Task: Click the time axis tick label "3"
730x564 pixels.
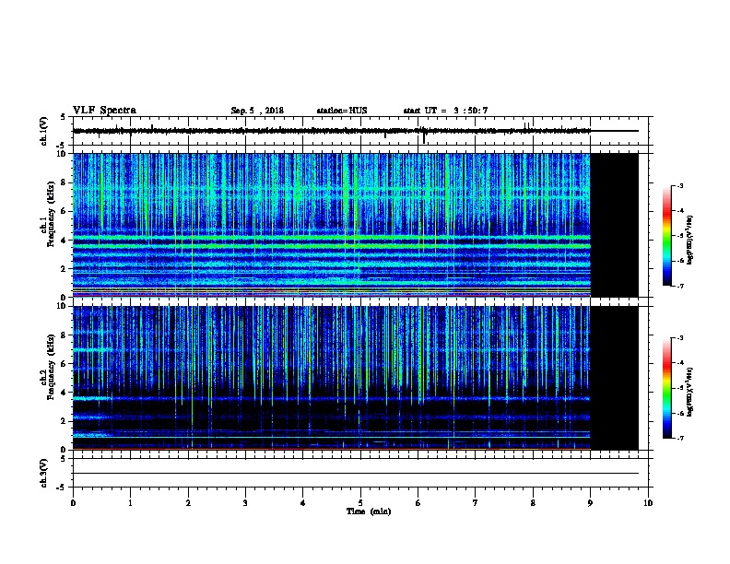Action: (x=245, y=502)
